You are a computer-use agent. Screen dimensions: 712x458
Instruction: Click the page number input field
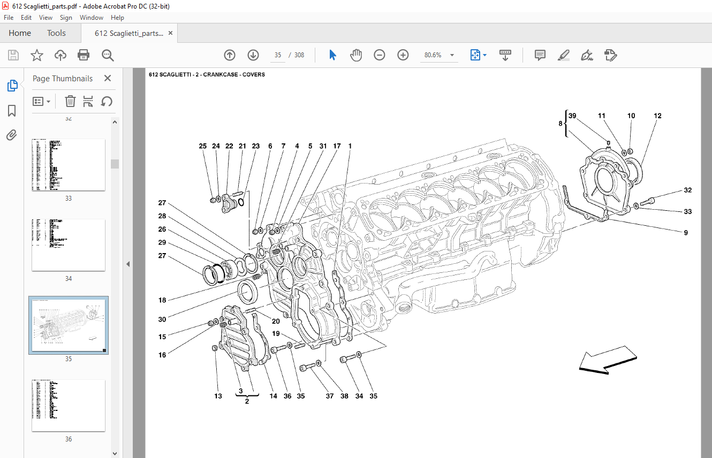278,55
